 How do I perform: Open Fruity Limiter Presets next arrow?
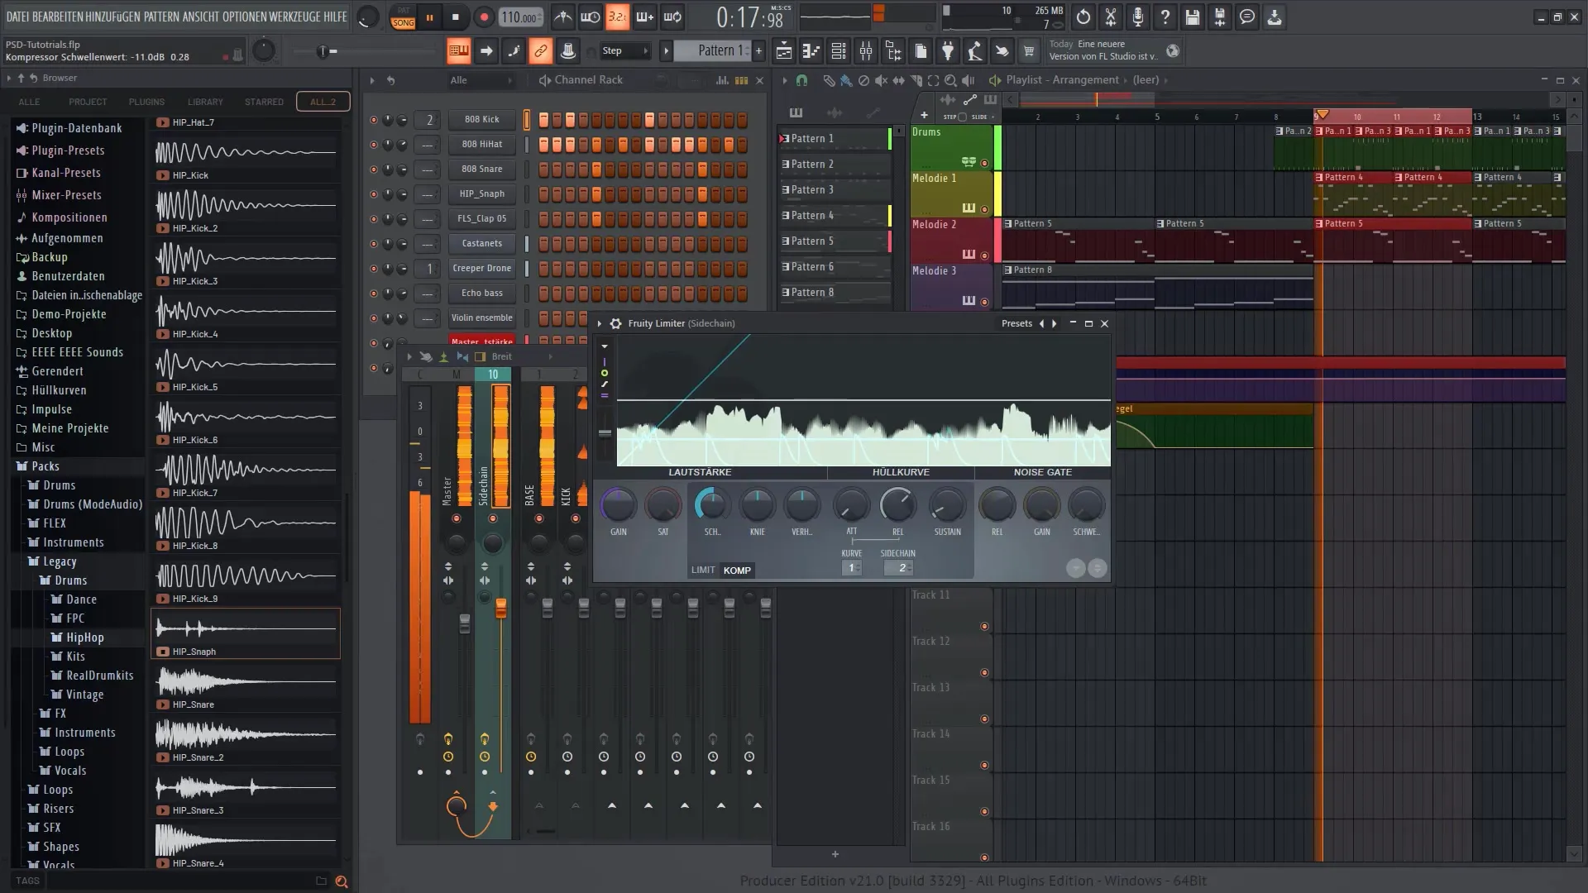coord(1054,323)
